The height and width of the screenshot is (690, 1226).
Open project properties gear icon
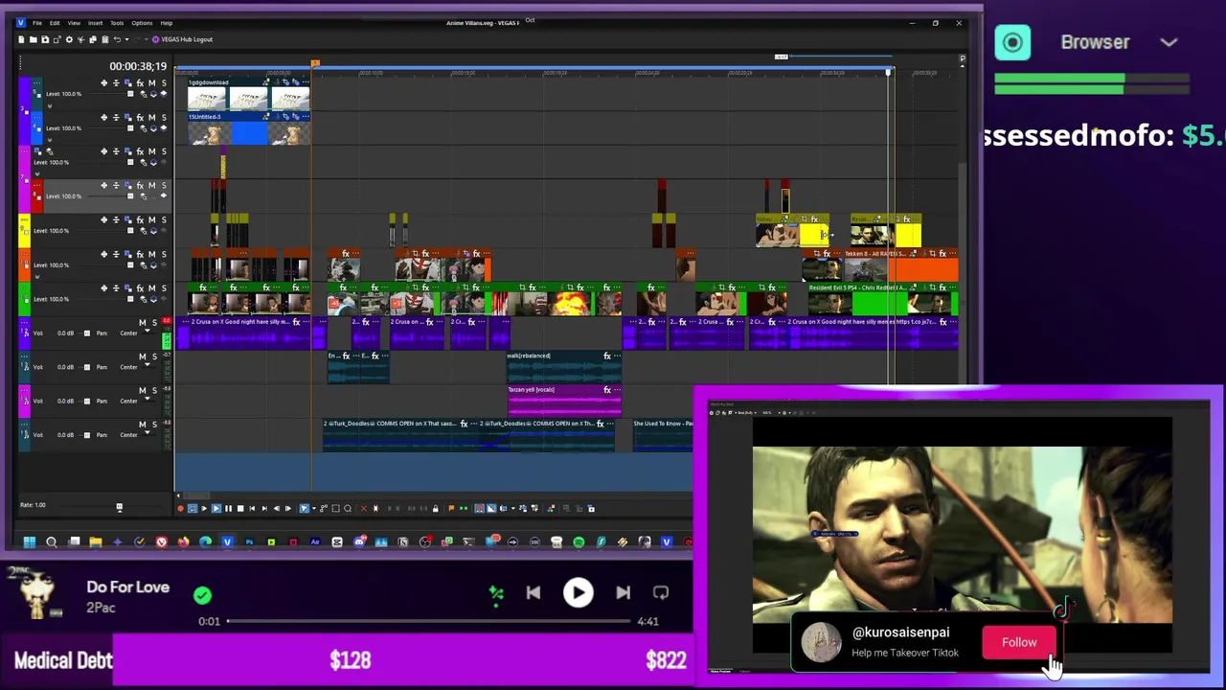[x=69, y=39]
